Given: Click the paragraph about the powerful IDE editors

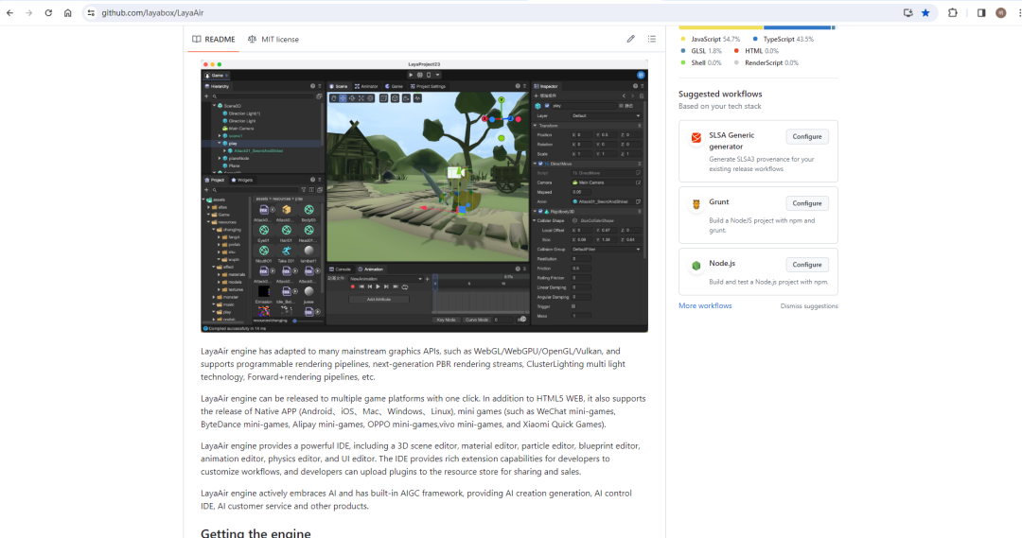Looking at the screenshot, I should click(x=420, y=460).
